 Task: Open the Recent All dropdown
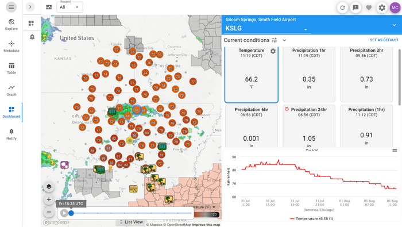(x=69, y=7)
